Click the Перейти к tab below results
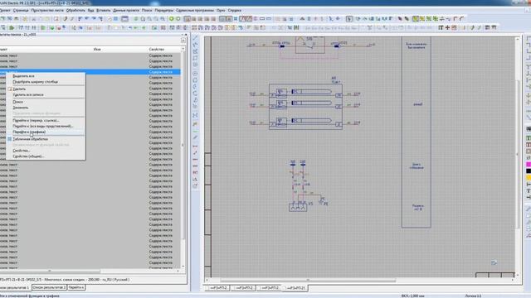This screenshot has height=298, width=531. (x=76, y=287)
